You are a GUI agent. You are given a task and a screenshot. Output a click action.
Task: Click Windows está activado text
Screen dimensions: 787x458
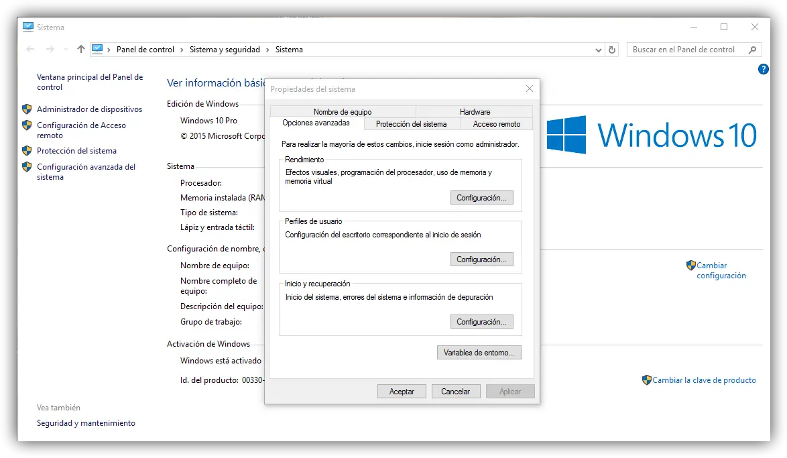click(221, 361)
